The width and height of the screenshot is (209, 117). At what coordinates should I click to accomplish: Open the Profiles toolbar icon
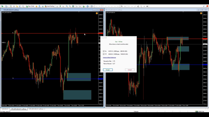click(6, 6)
